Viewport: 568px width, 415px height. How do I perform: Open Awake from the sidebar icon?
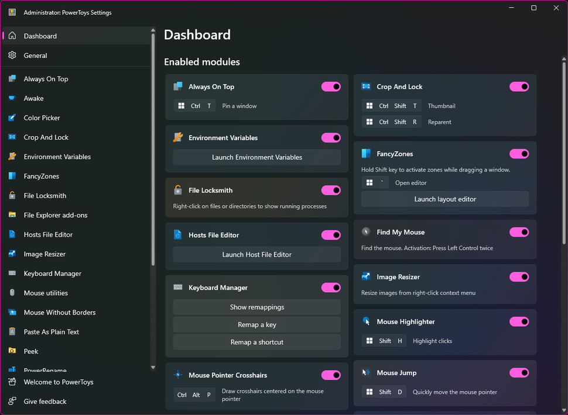(13, 98)
